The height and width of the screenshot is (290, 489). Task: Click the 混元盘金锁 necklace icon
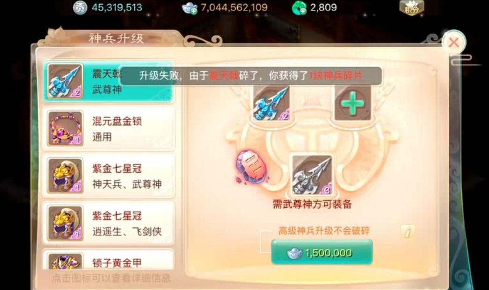coord(65,128)
